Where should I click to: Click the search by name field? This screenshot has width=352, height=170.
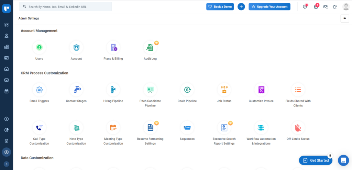coord(66,7)
